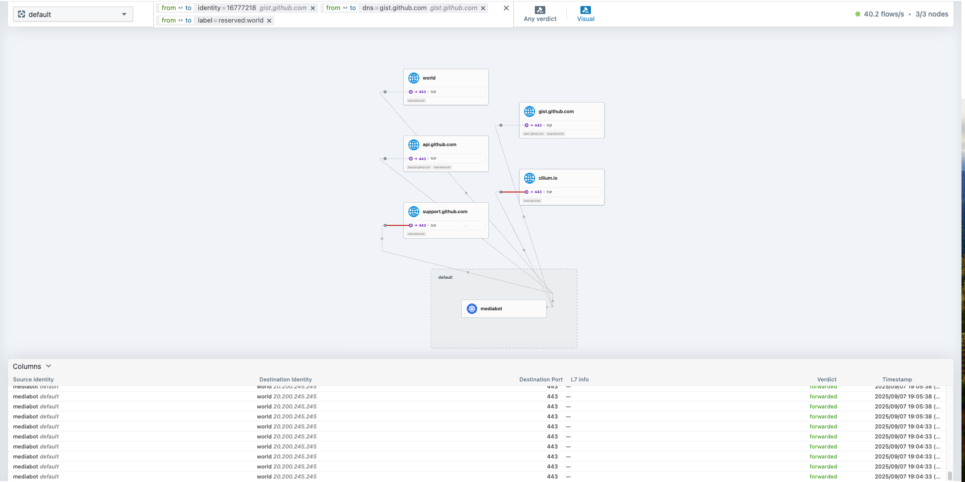The width and height of the screenshot is (965, 482).
Task: Click the default namespace group label
Action: pos(445,277)
